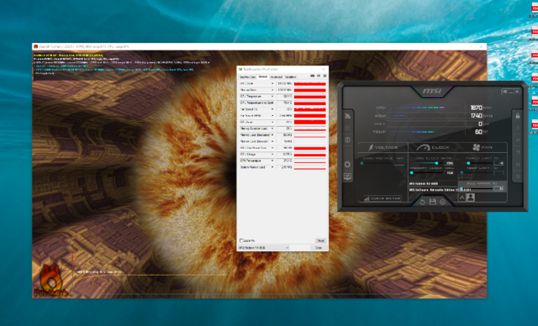Switch to the Graphics Card tab
This screenshot has width=538, height=326.
click(x=248, y=76)
